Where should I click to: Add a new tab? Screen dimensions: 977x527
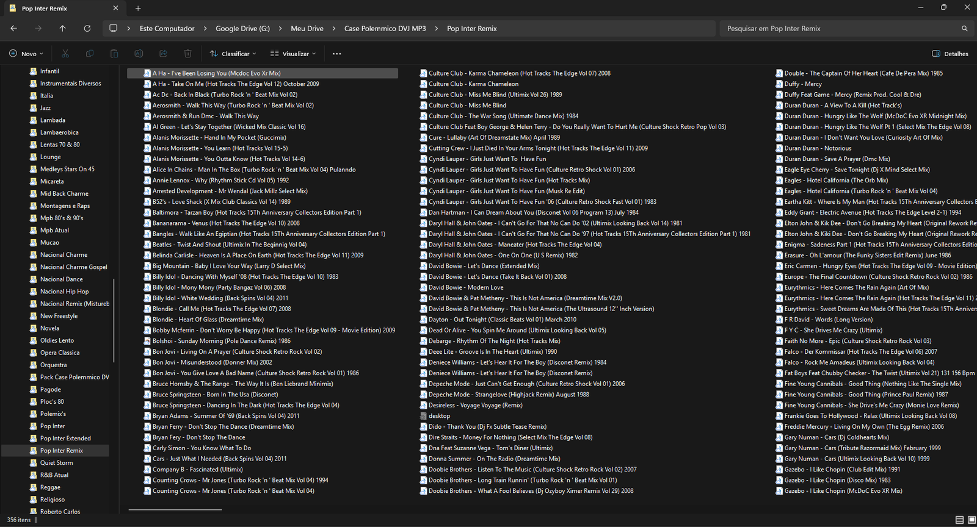point(138,9)
